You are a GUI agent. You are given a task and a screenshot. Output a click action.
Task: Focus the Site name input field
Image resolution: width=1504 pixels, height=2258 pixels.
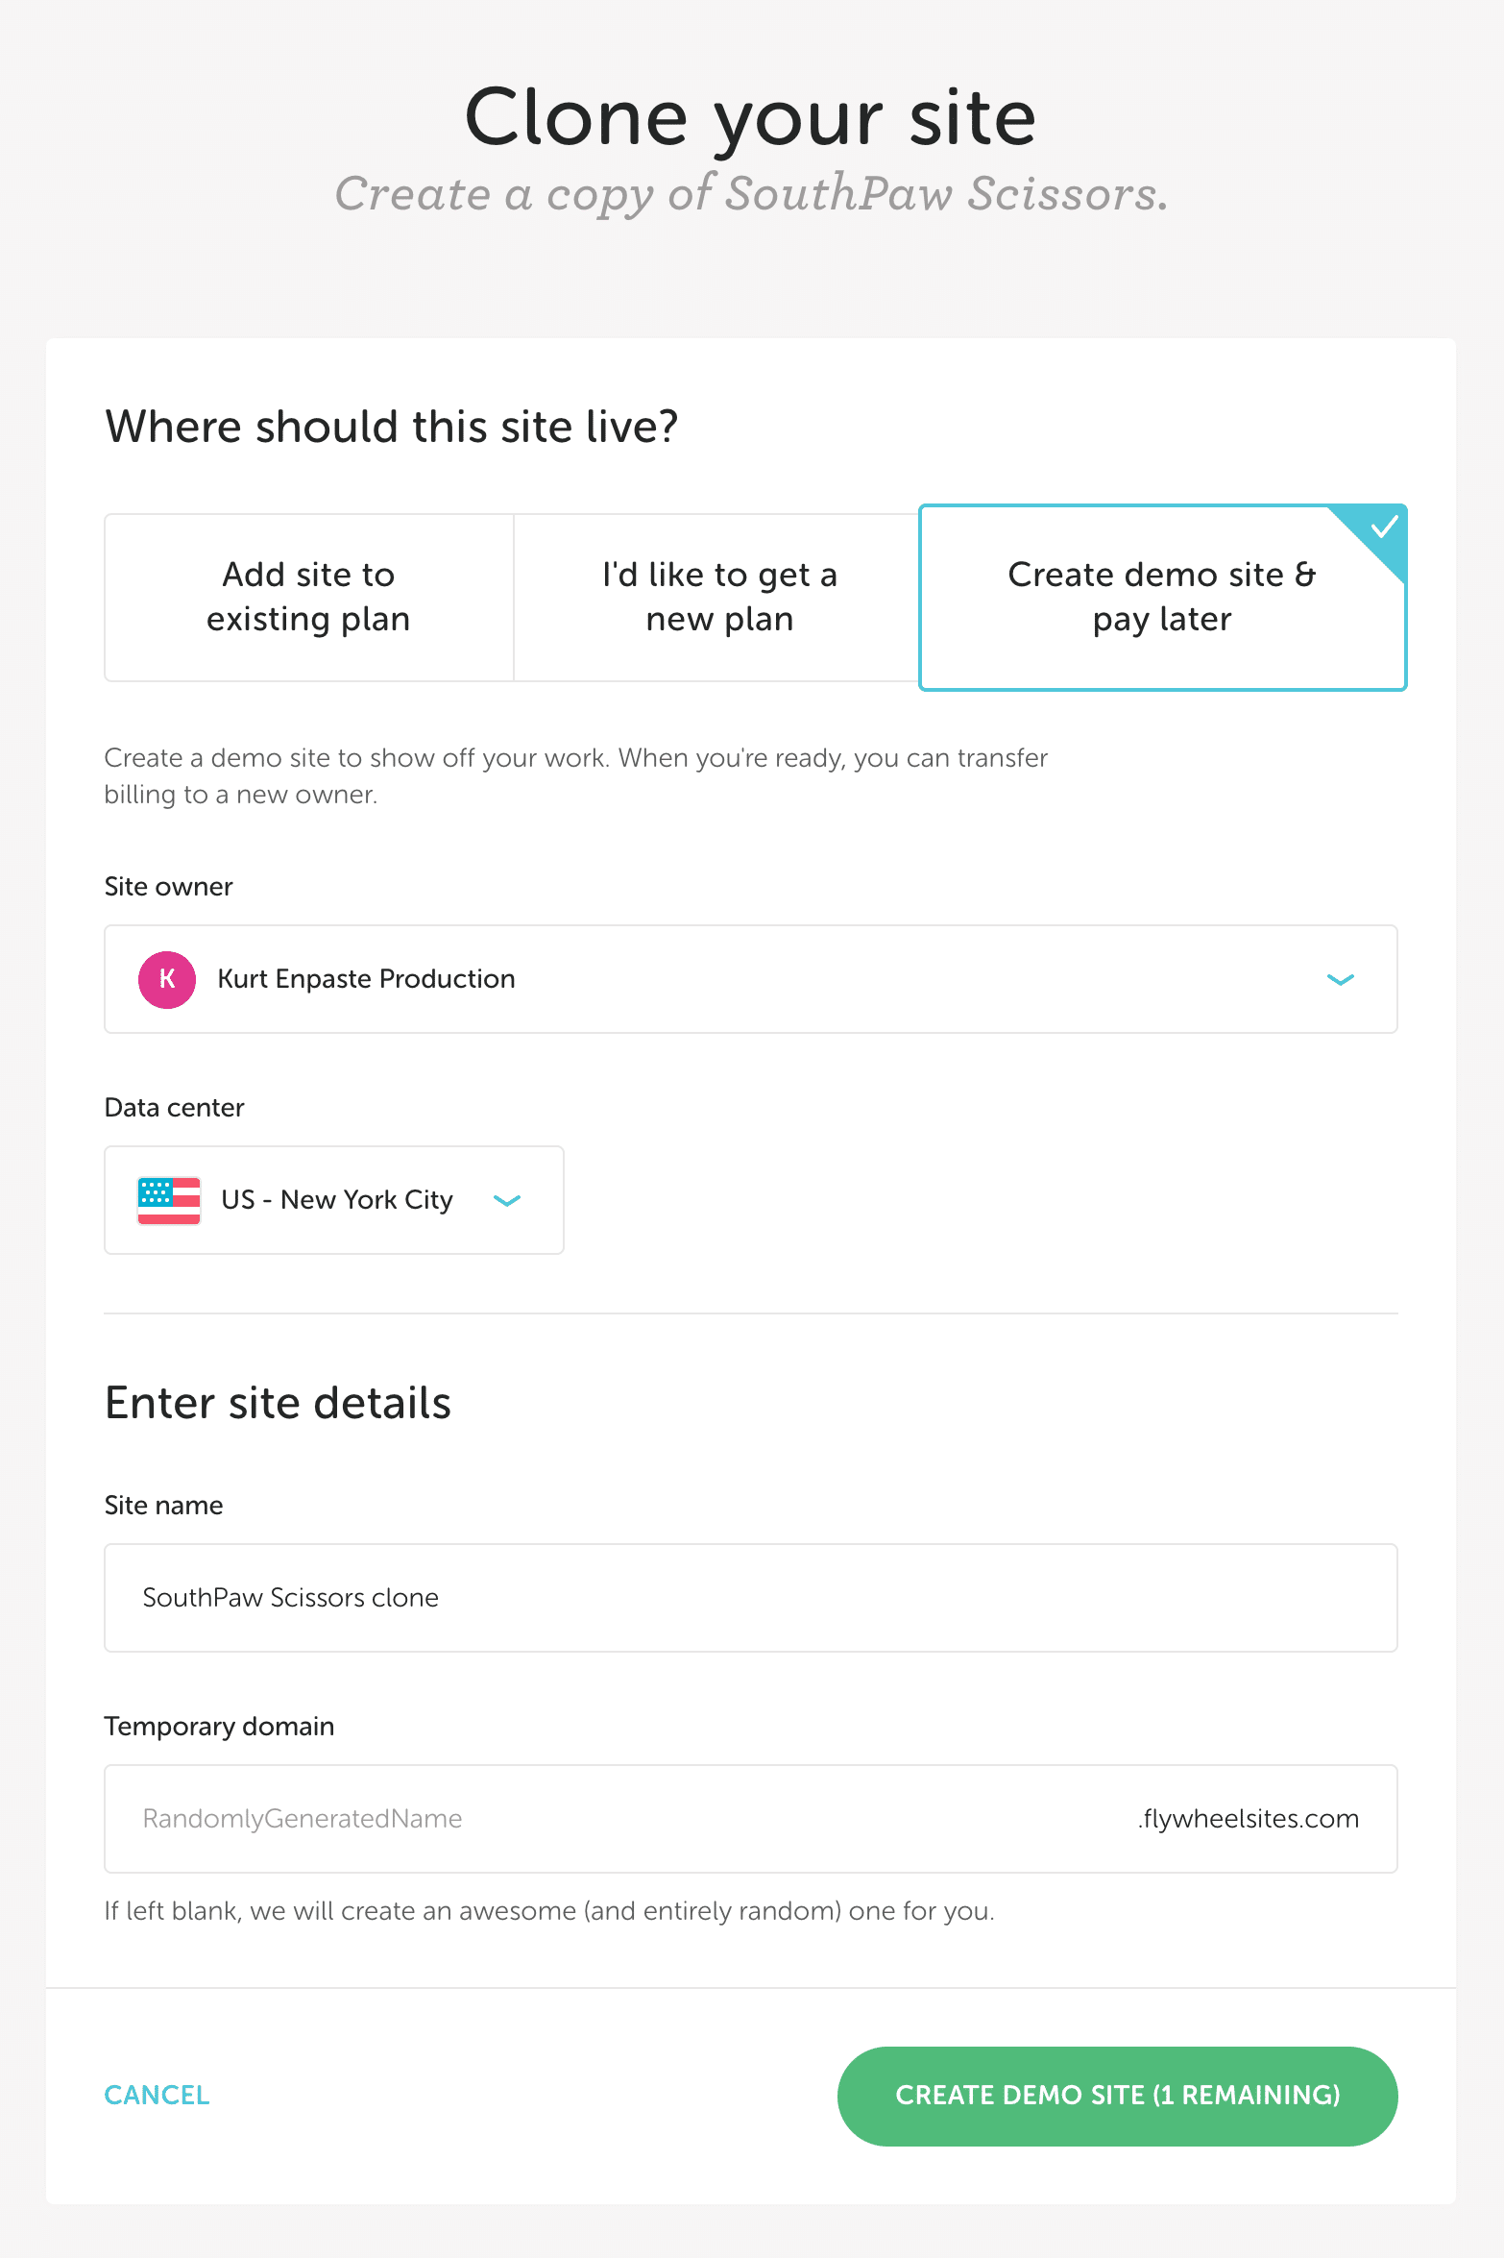pos(750,1598)
